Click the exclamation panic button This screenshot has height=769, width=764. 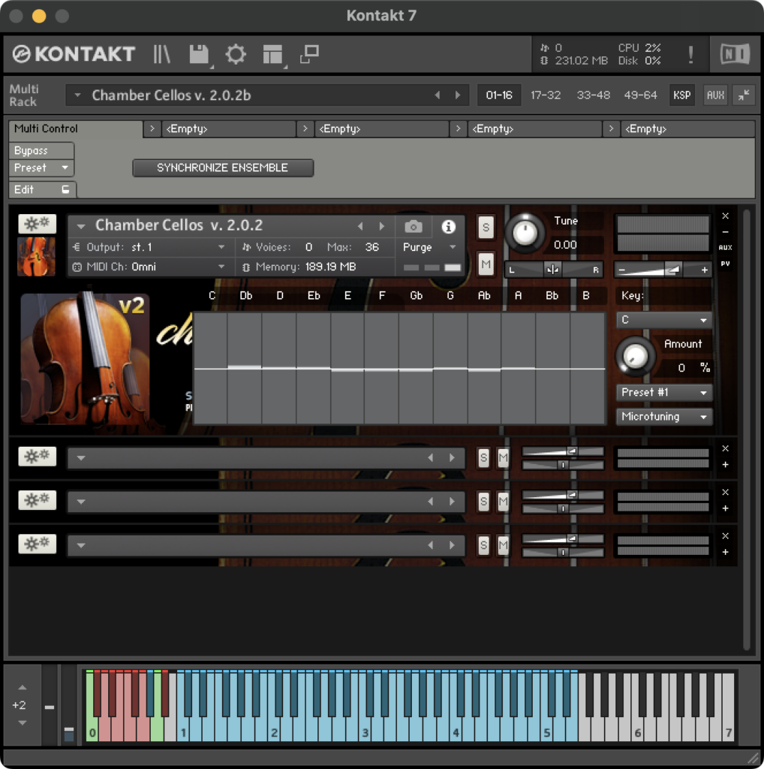pos(691,54)
